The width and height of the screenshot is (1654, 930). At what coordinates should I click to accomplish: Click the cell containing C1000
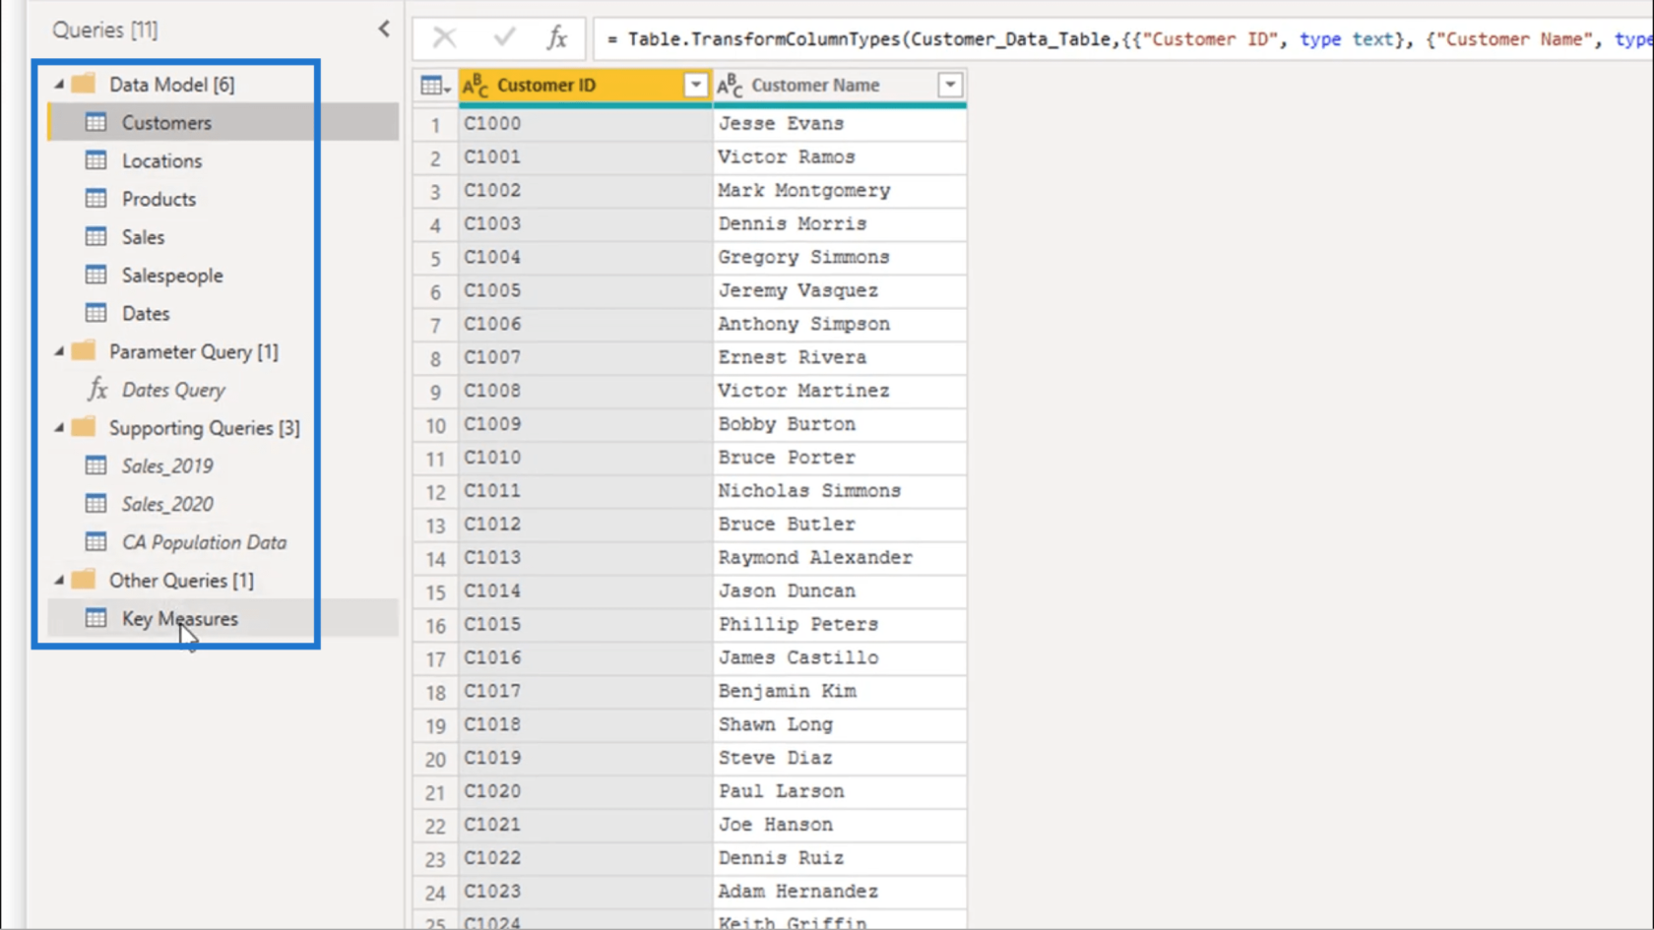585,124
